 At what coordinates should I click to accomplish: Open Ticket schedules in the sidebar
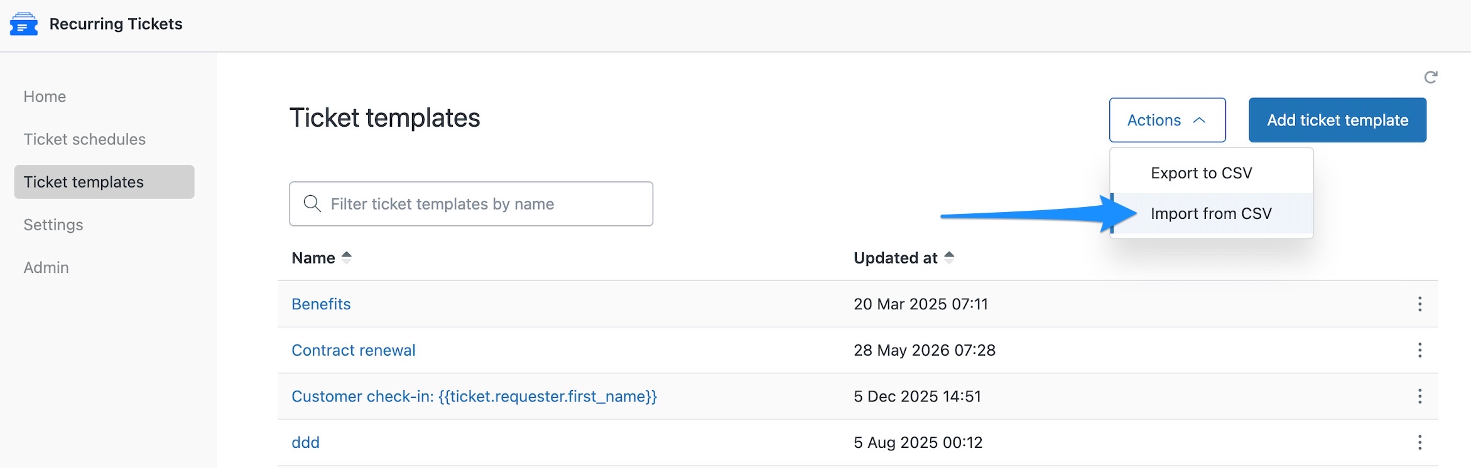point(85,139)
